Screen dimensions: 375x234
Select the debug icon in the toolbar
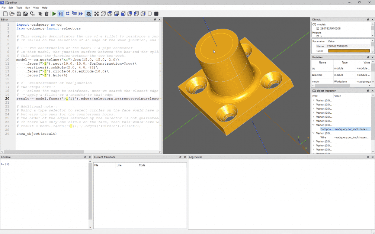[x=60, y=14]
